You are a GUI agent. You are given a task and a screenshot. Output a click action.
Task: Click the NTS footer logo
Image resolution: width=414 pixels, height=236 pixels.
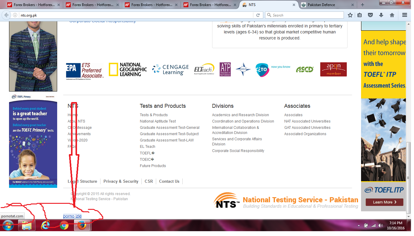286,200
